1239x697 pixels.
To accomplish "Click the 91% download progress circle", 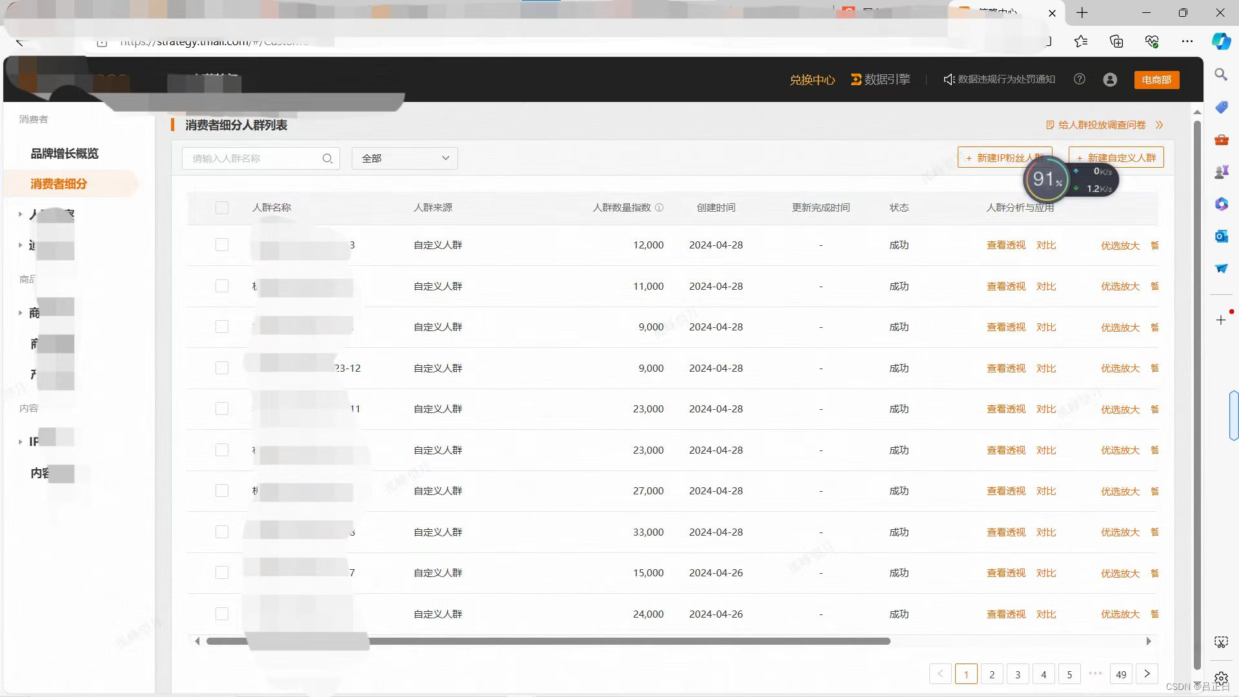I will [x=1047, y=180].
